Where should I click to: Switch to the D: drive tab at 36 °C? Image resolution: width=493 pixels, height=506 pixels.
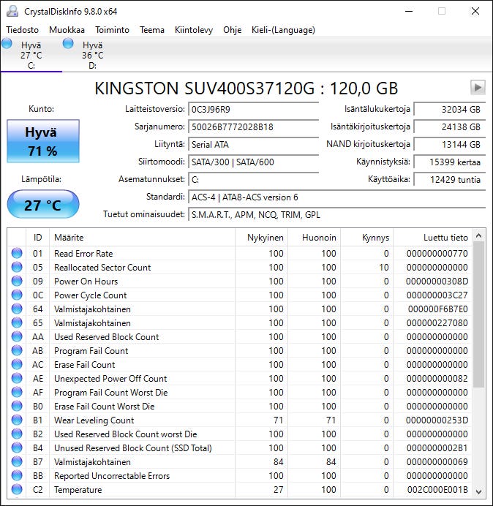(93, 54)
